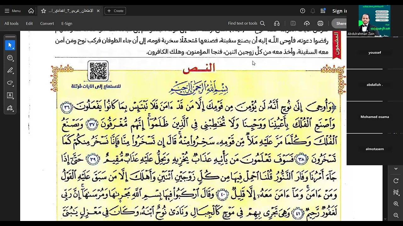Click verse number marker ٤٠

222,195
